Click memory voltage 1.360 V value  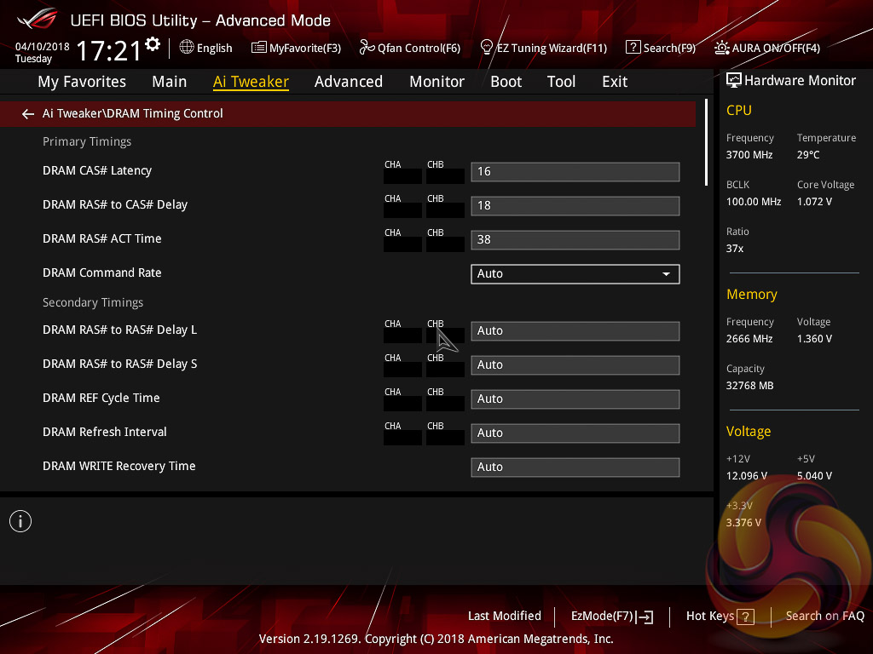pos(814,339)
